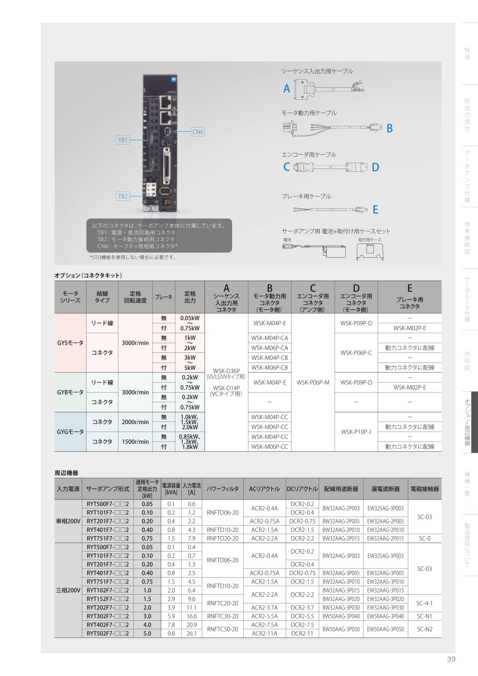Click the WSK-M04P-CA cell
This screenshot has height=676, width=478.
(x=270, y=338)
